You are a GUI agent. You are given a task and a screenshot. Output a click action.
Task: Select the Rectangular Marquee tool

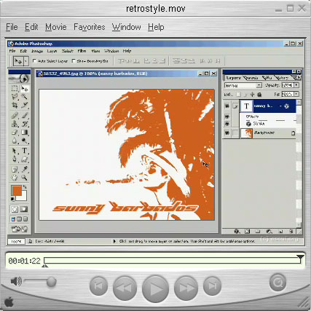coord(15,88)
